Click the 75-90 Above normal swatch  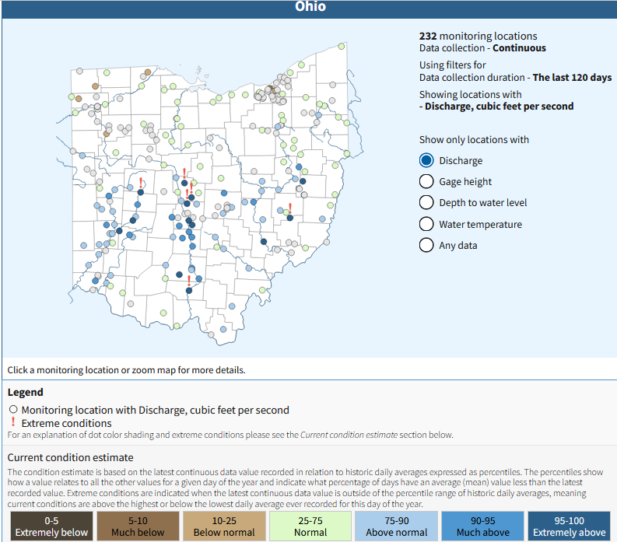point(397,526)
